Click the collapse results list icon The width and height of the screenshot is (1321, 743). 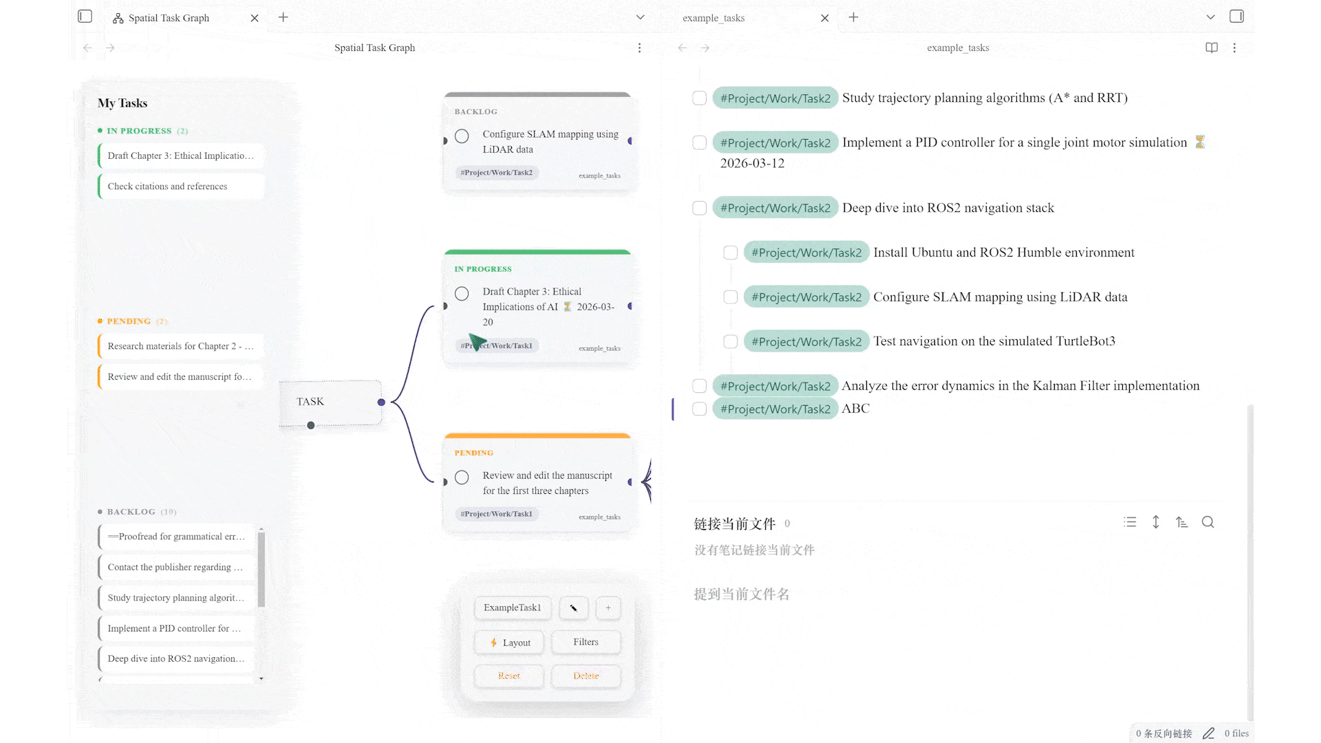pyautogui.click(x=1130, y=522)
